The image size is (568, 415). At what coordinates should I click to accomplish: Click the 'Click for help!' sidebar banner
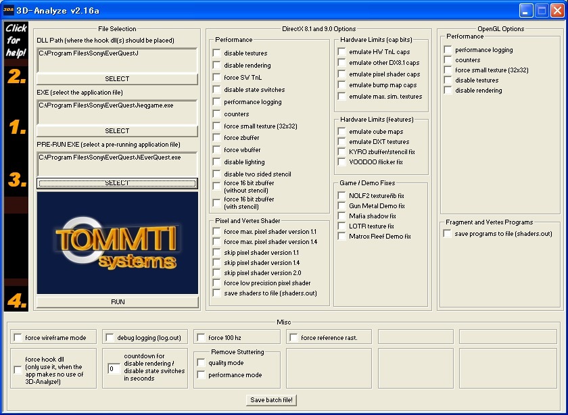pyautogui.click(x=16, y=40)
